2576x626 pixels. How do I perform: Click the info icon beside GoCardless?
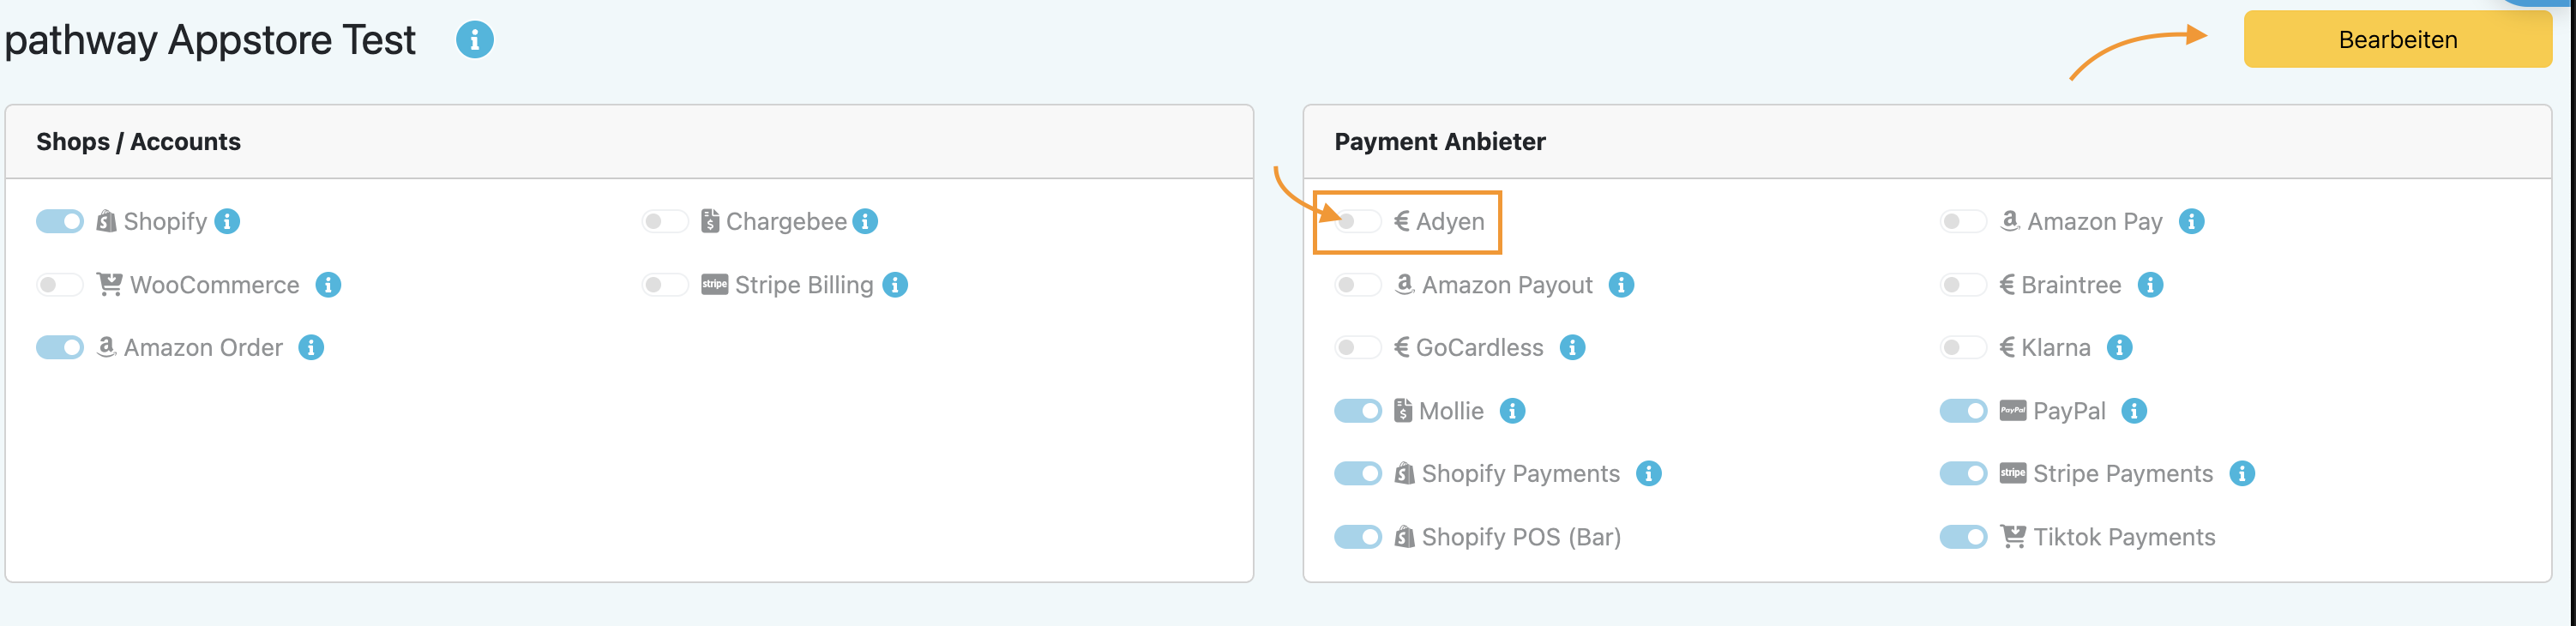[1572, 347]
